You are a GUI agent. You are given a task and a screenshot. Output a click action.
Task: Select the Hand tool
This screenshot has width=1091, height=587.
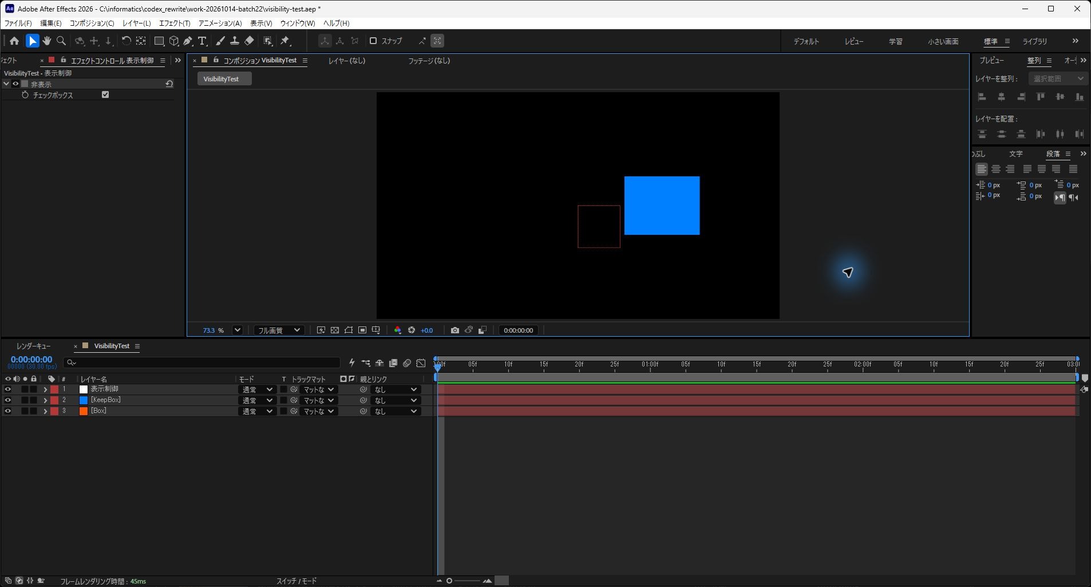click(x=47, y=41)
